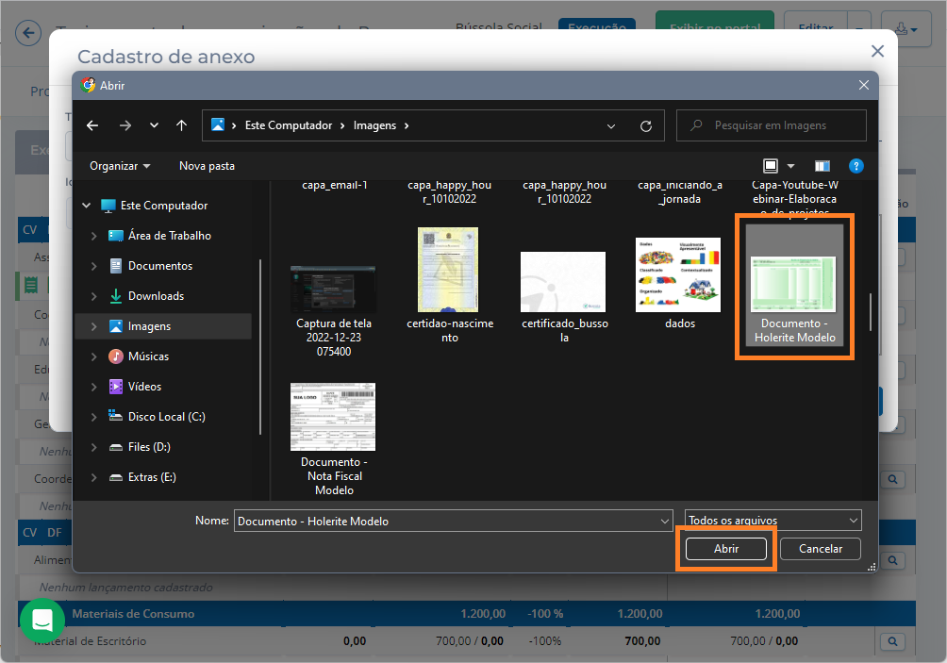Select the capa_iniciando_a_jornada file
The image size is (947, 663).
point(679,192)
